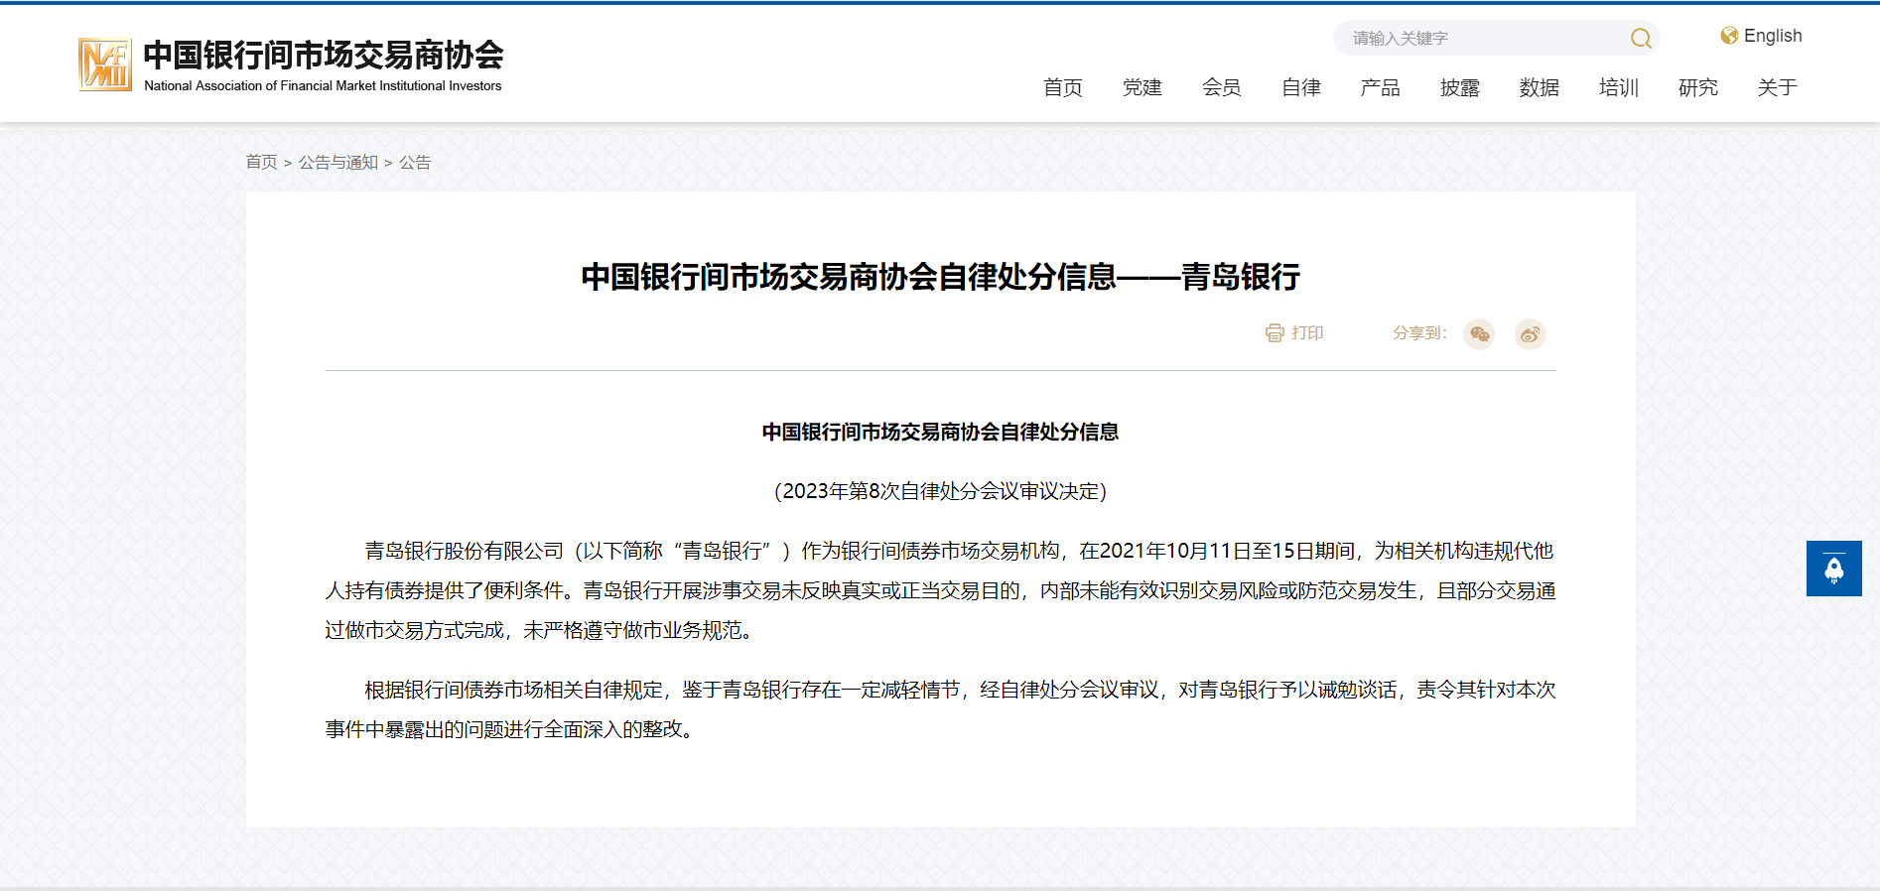Click the search magnifier icon
The width and height of the screenshot is (1880, 891).
(1641, 39)
